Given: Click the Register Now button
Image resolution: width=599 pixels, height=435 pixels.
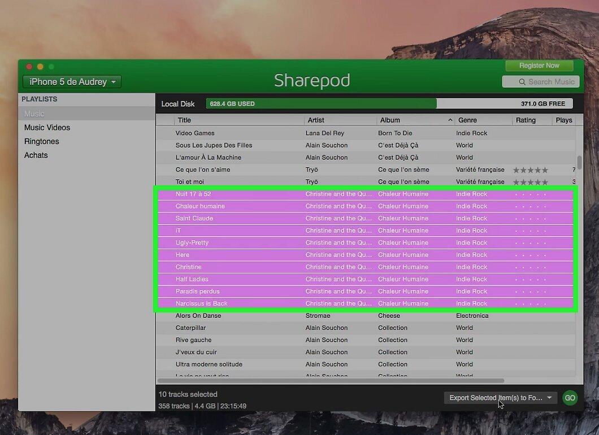Looking at the screenshot, I should coord(539,66).
